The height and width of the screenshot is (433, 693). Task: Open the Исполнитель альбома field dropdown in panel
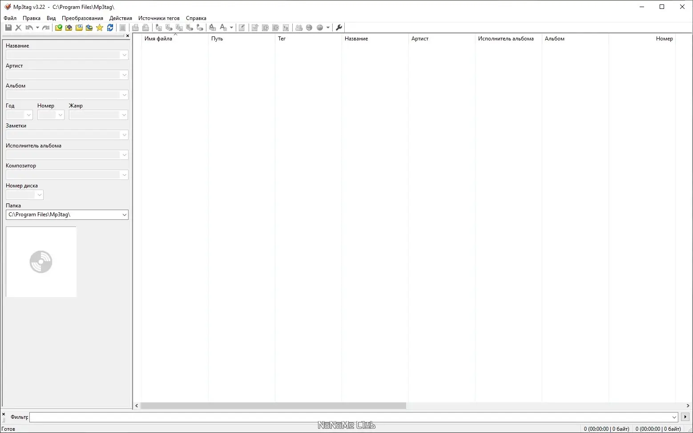124,155
